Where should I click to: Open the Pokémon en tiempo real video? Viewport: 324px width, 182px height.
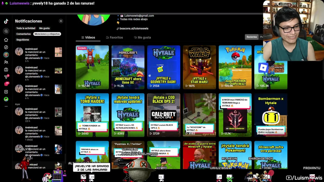coord(235,67)
